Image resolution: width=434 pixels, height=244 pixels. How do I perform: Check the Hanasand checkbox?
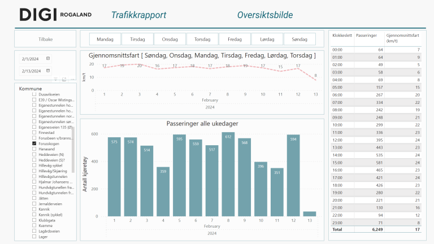[x=34, y=149]
